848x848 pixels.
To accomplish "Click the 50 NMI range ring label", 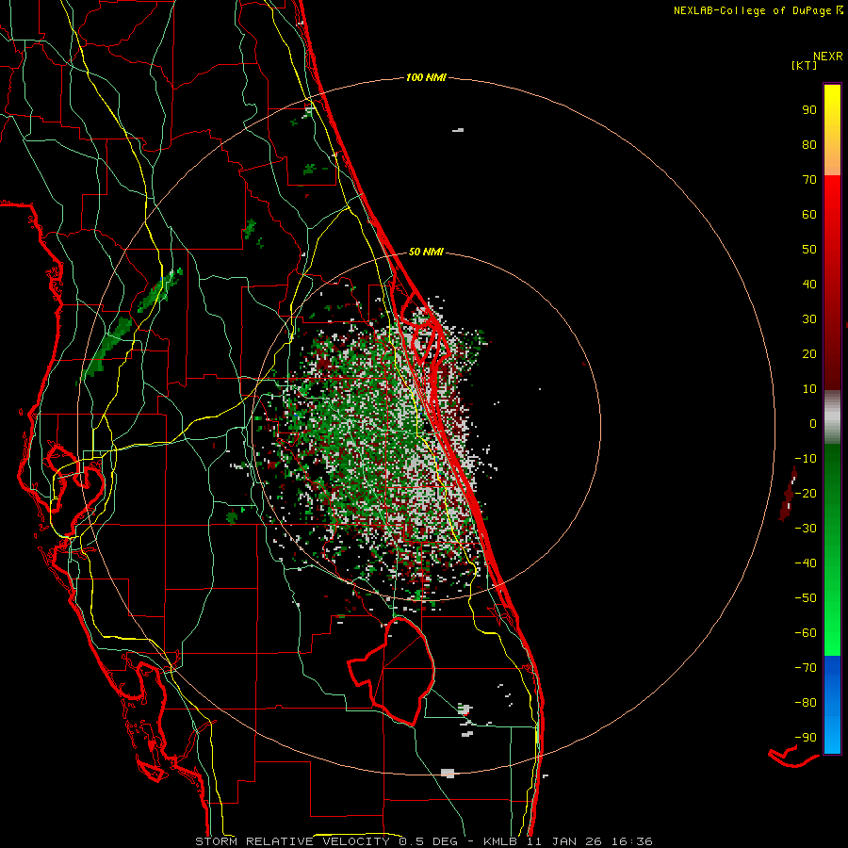I will (426, 252).
